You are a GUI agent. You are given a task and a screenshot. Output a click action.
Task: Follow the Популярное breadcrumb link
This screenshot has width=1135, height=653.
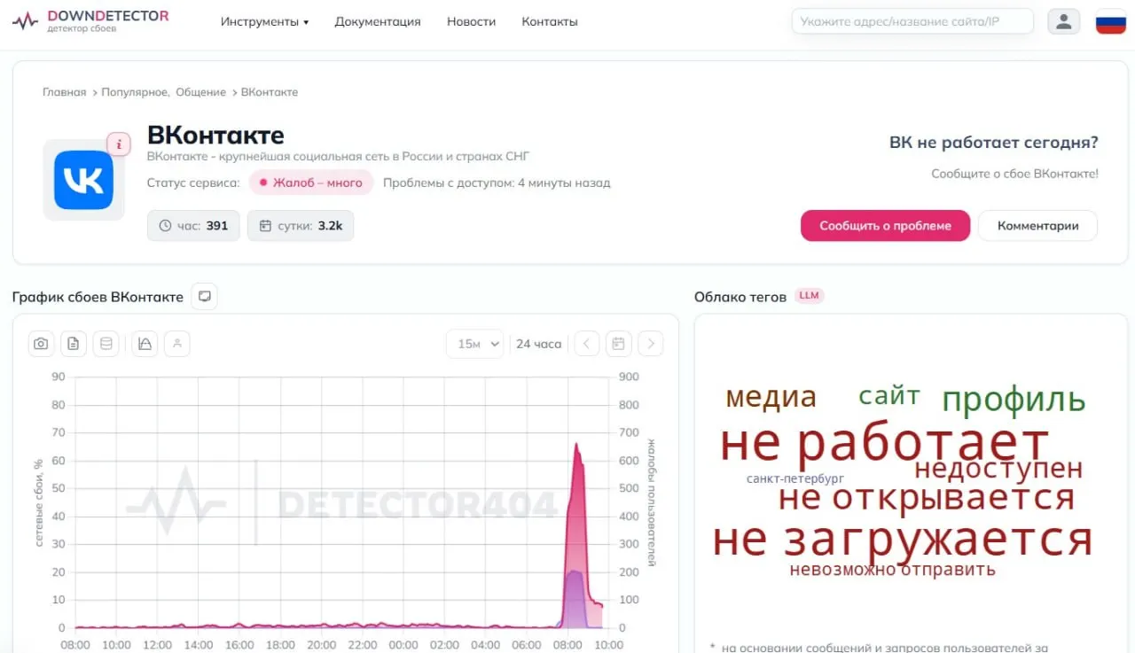(x=134, y=92)
